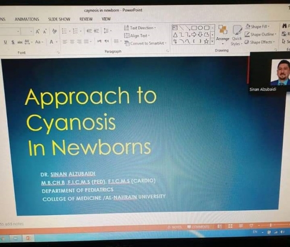Align text left
The height and width of the screenshot is (247, 290).
tap(65, 42)
